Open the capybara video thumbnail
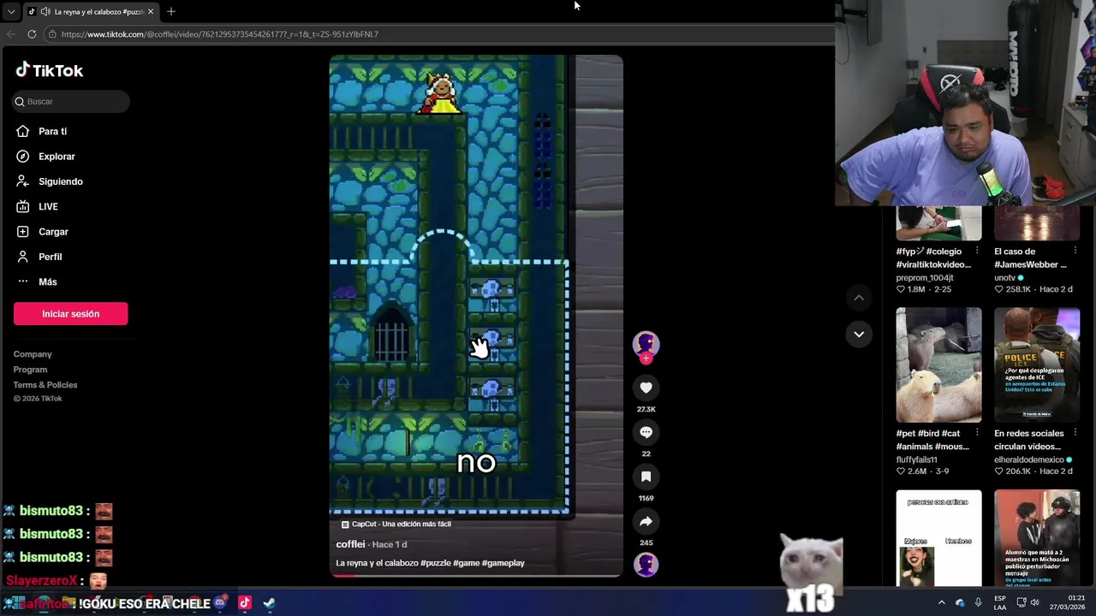The width and height of the screenshot is (1096, 616). pos(938,365)
